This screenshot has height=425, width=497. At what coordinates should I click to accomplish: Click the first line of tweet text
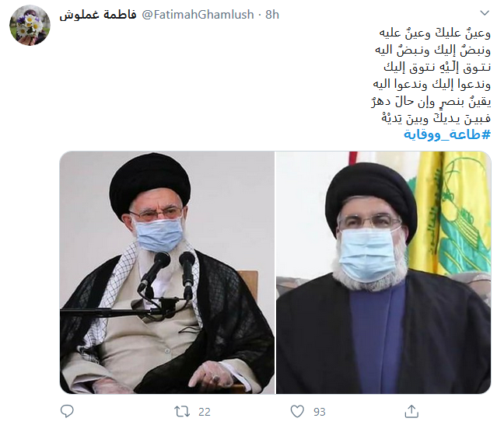pos(435,33)
